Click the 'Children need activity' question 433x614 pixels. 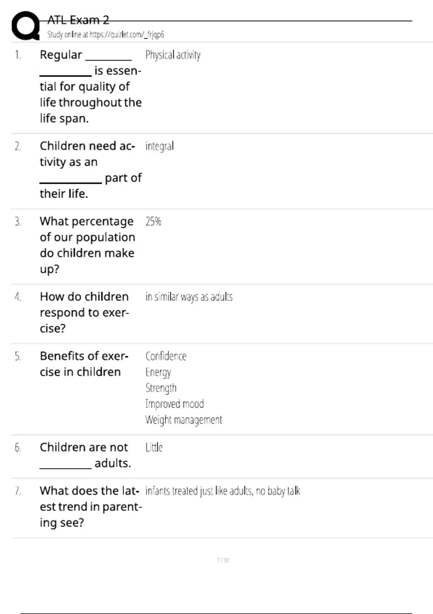pyautogui.click(x=90, y=170)
